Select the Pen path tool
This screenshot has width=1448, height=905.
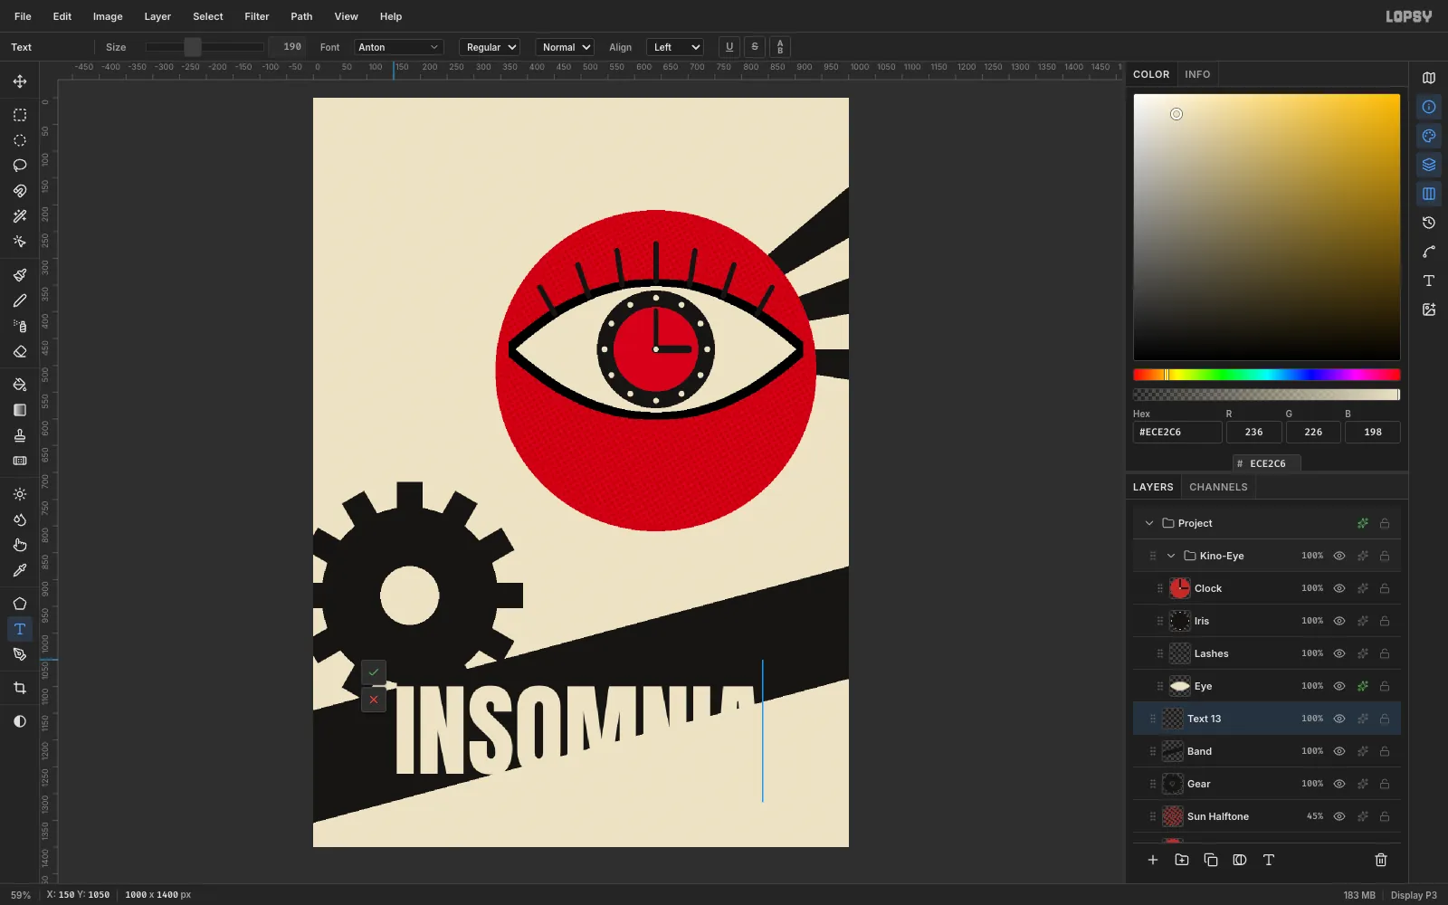tap(20, 654)
